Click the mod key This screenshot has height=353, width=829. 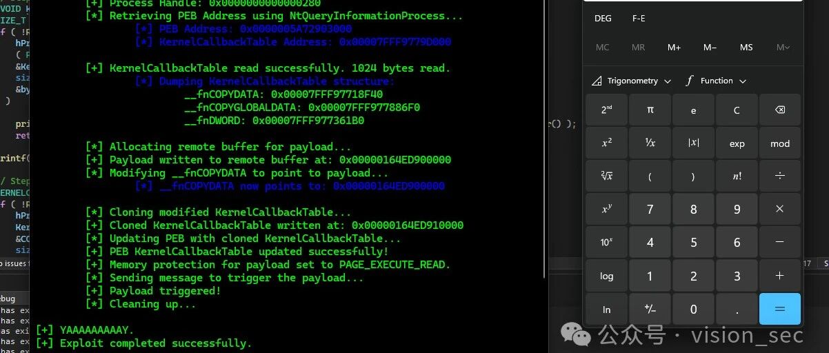click(x=780, y=143)
